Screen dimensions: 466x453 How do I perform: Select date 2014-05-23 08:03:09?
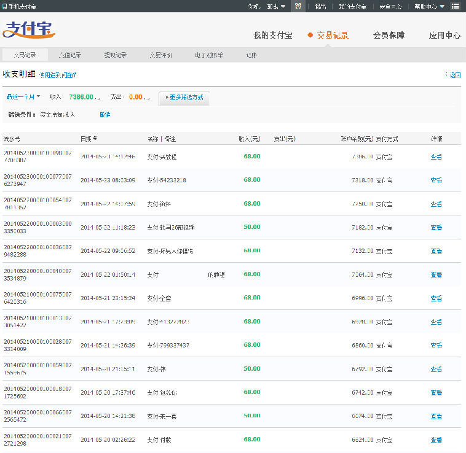point(108,180)
